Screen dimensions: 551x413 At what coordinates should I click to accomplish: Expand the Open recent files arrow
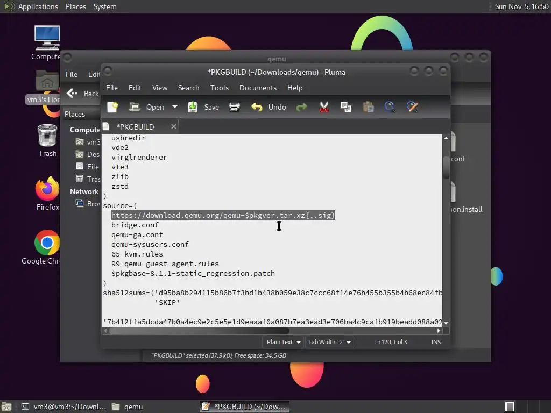point(175,107)
